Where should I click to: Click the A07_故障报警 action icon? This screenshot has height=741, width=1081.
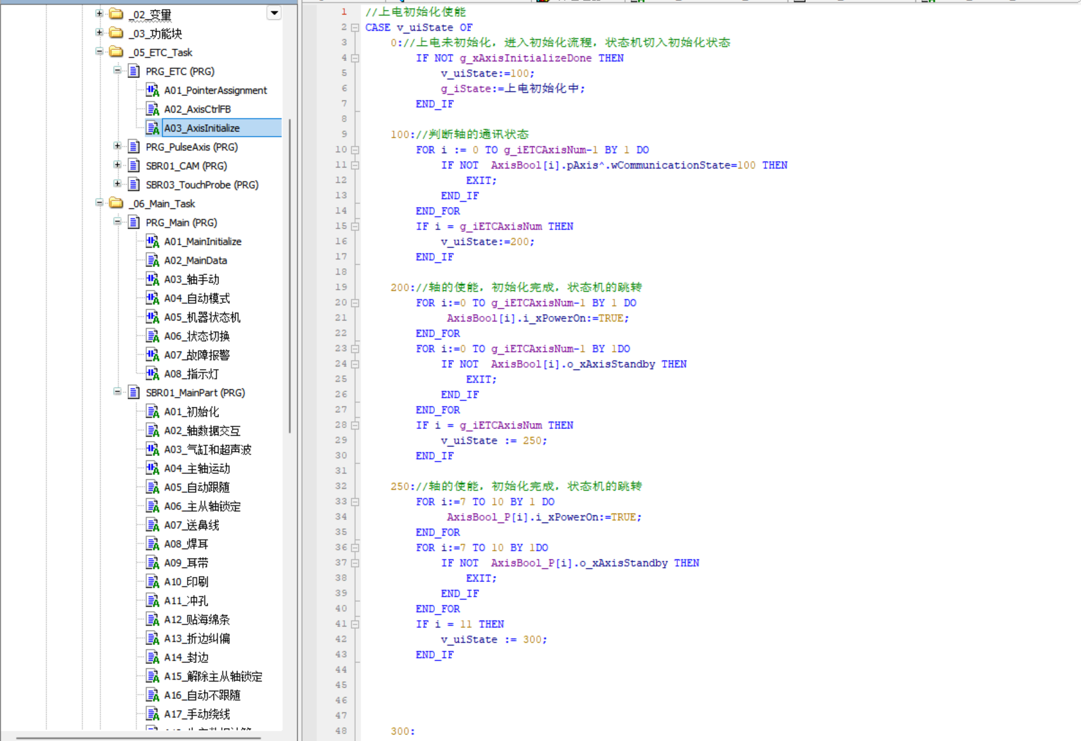point(152,355)
